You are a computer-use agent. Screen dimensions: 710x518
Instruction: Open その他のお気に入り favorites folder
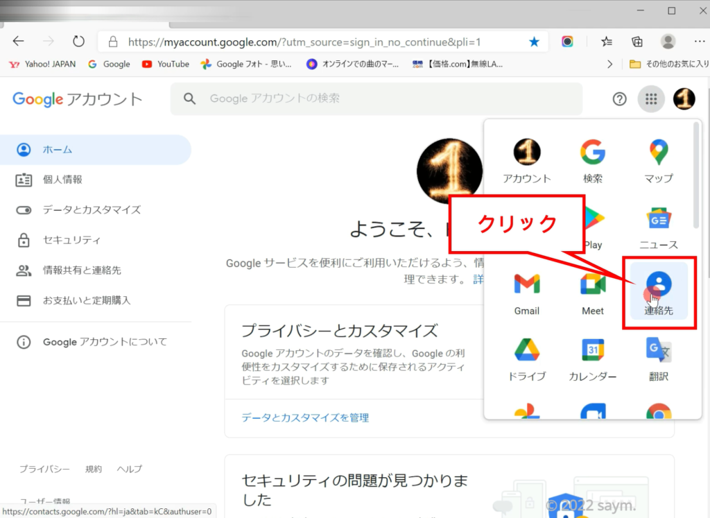(664, 64)
